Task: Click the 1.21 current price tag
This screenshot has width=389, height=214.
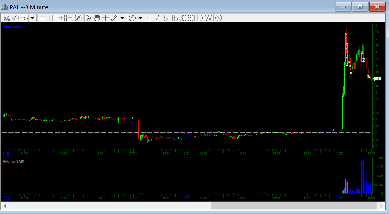Action: click(377, 79)
